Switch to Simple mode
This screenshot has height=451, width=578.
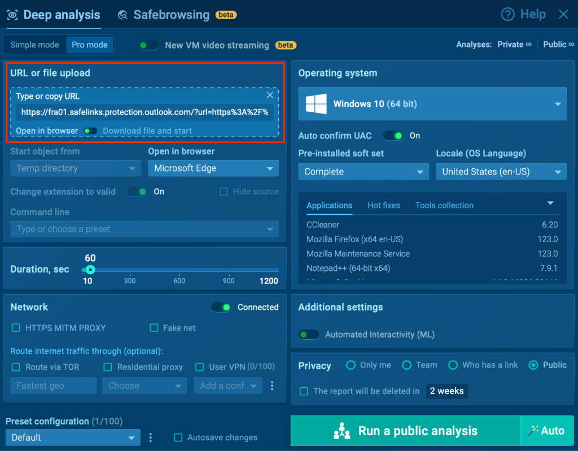34,45
